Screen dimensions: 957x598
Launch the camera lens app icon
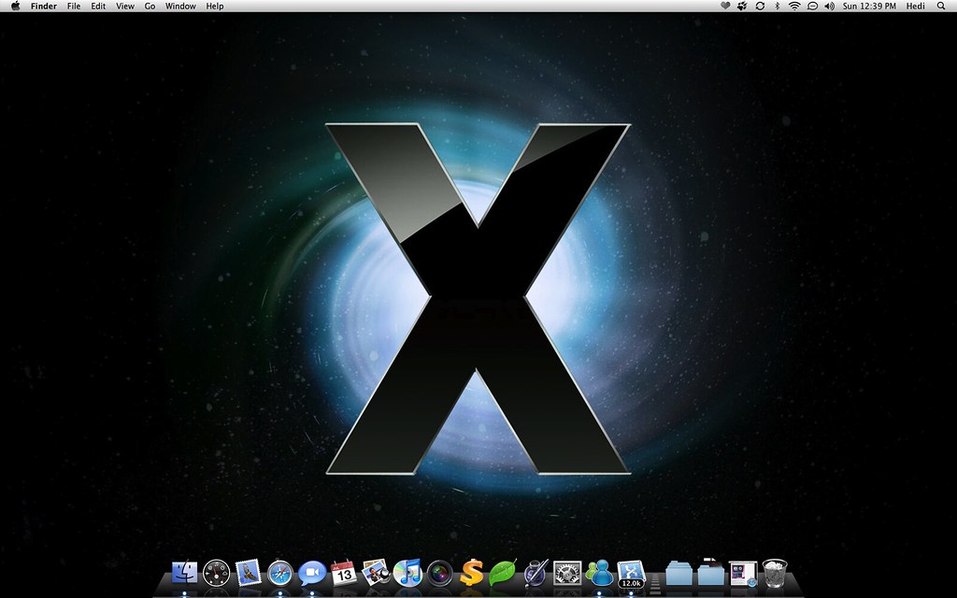pyautogui.click(x=439, y=574)
